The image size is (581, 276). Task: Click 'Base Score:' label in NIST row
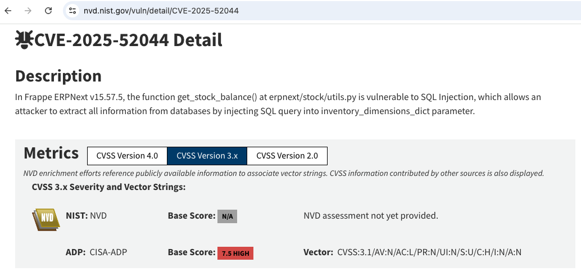pyautogui.click(x=192, y=216)
